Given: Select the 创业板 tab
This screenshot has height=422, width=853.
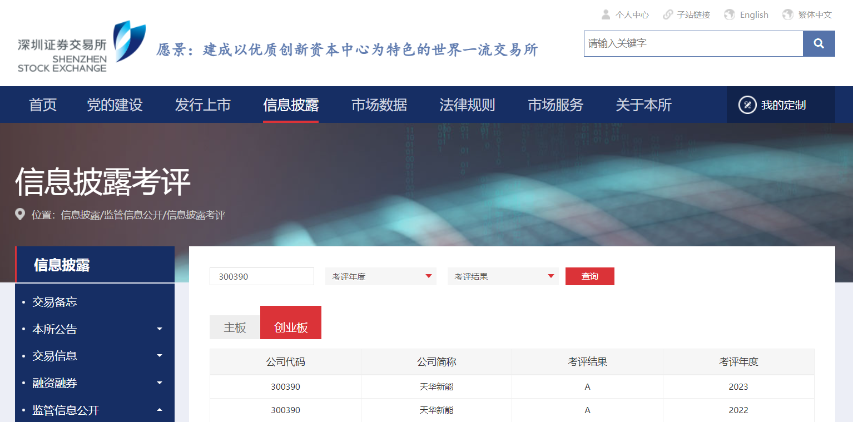Looking at the screenshot, I should (291, 327).
